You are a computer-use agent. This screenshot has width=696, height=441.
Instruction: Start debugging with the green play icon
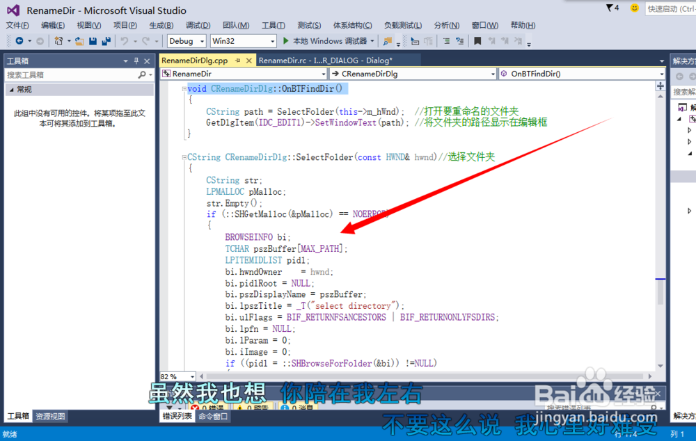tap(286, 41)
